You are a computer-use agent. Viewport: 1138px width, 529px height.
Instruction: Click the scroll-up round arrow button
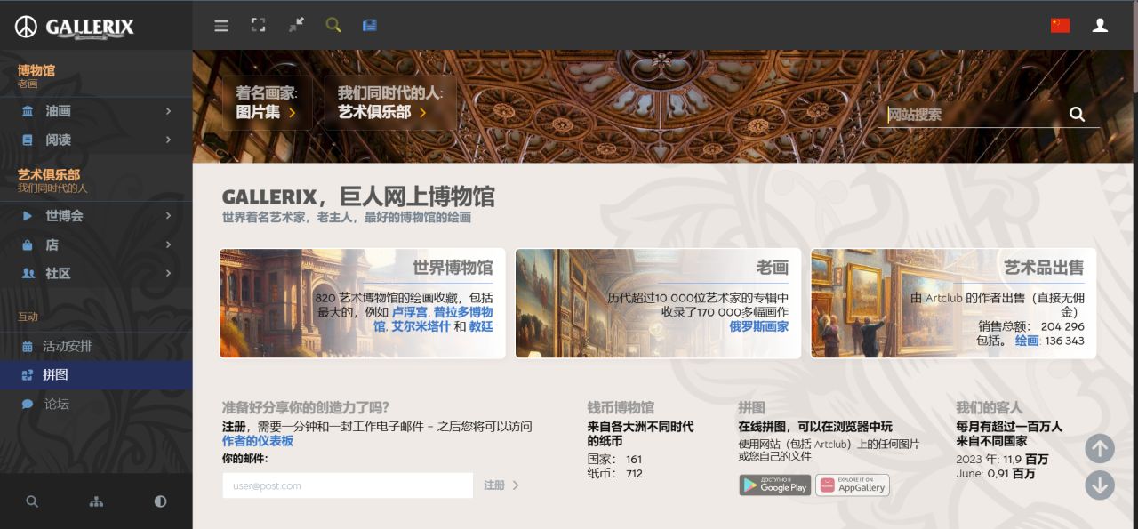point(1100,448)
